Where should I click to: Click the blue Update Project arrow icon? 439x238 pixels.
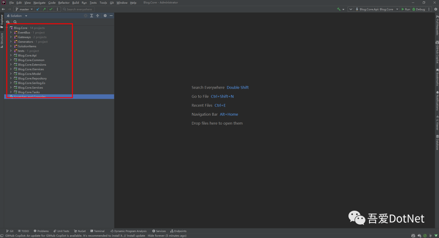[38, 9]
